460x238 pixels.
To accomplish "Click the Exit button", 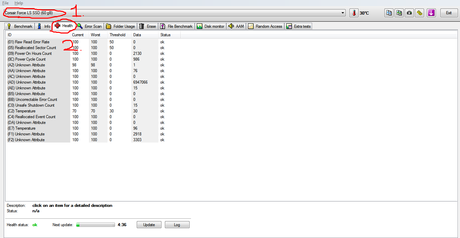I will pyautogui.click(x=449, y=13).
